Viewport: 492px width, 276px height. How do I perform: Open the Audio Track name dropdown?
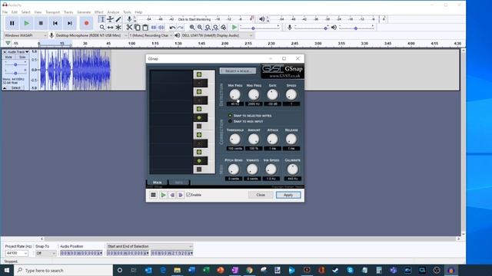18,51
